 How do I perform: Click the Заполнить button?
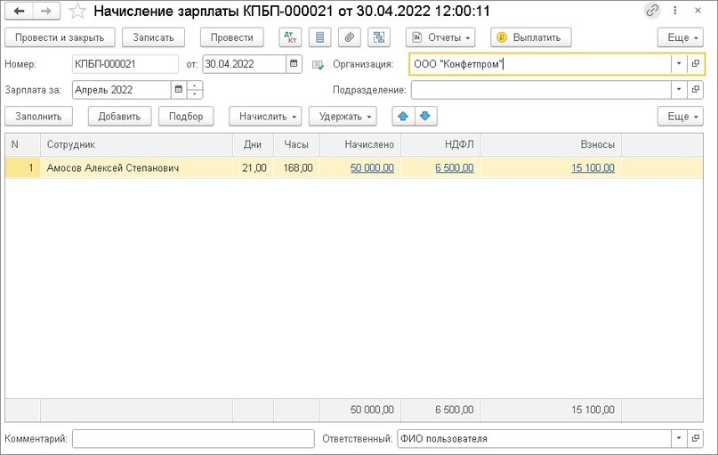[39, 117]
